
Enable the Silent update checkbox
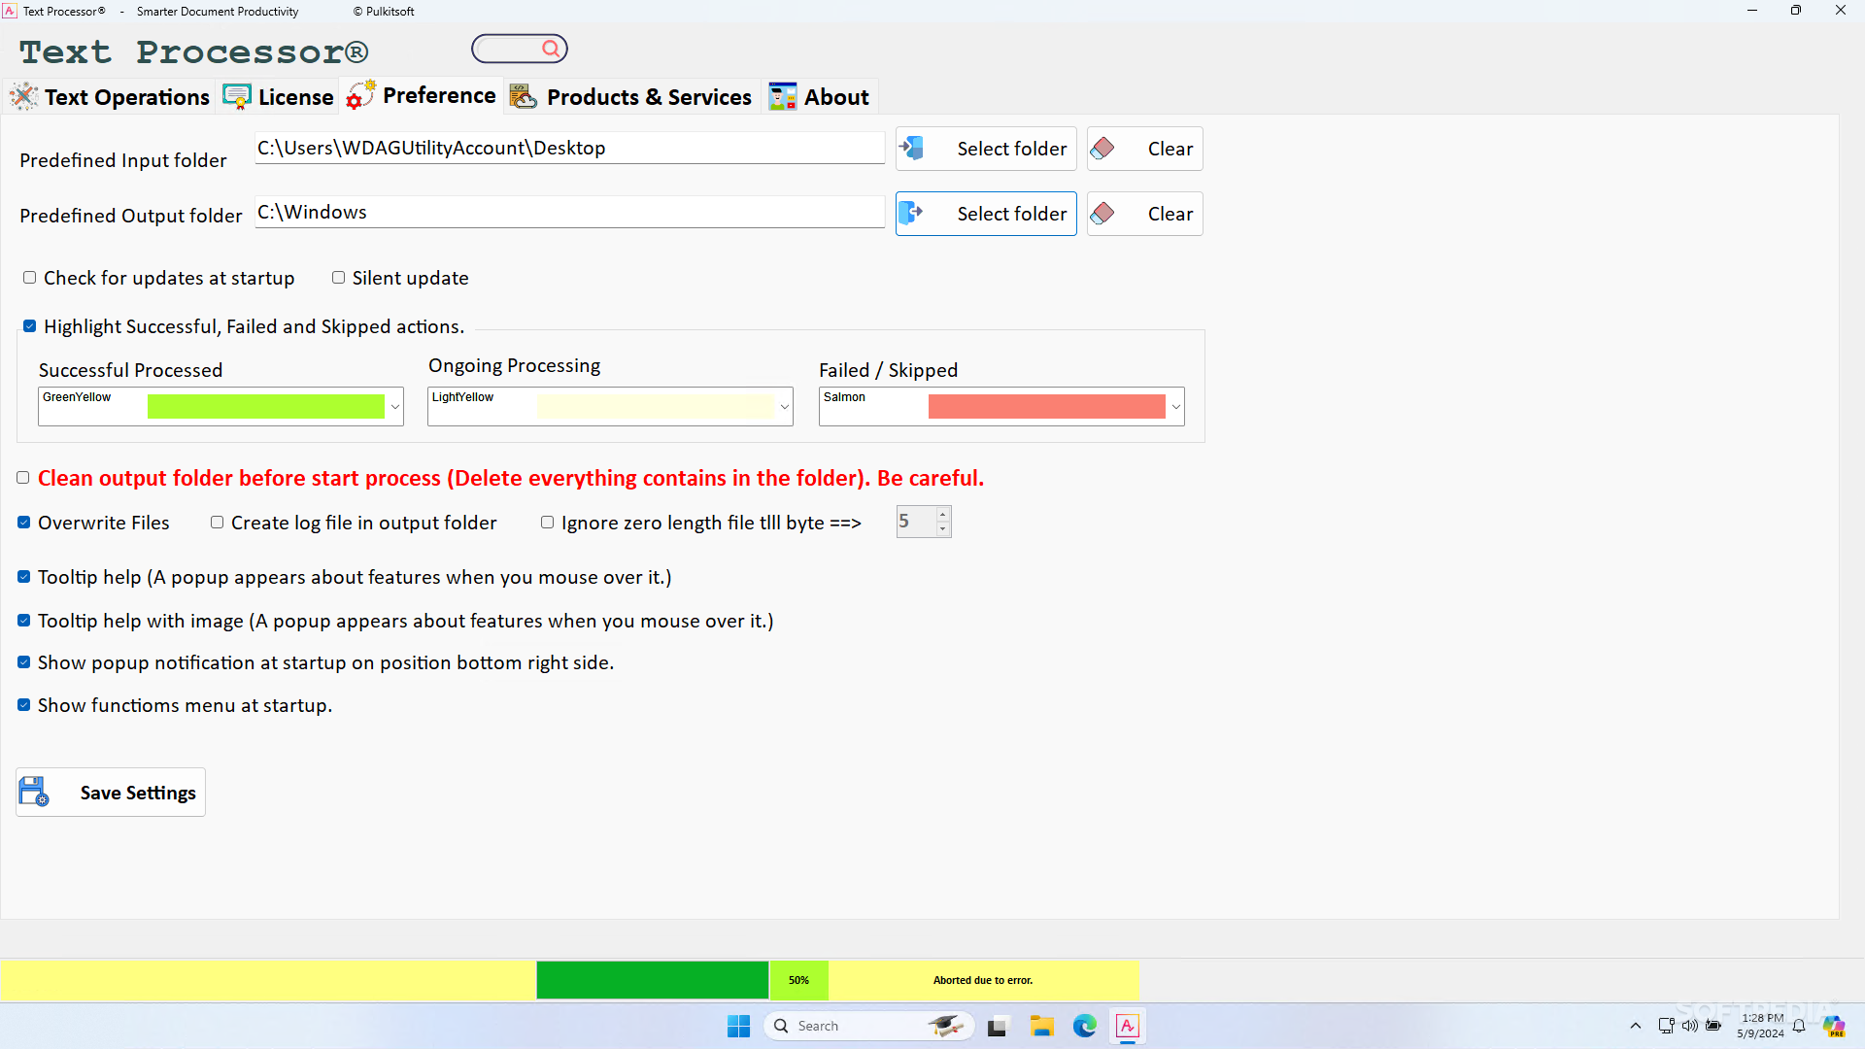(x=339, y=278)
